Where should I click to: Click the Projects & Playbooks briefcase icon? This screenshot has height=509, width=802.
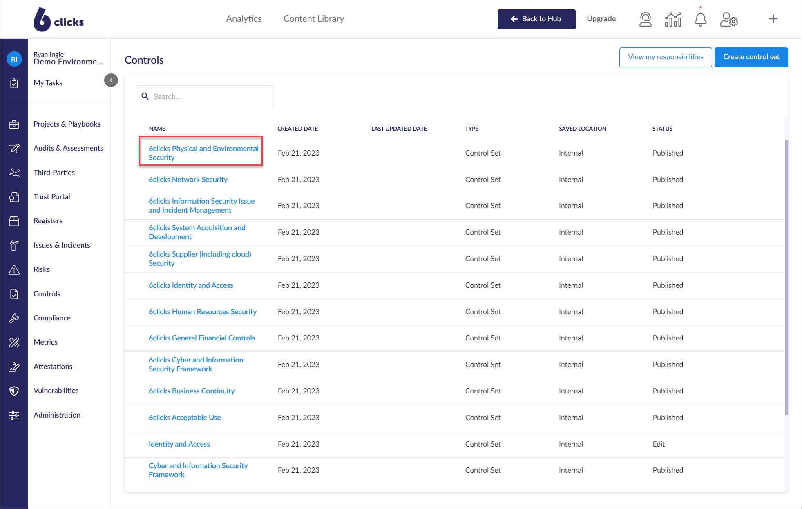pyautogui.click(x=14, y=124)
